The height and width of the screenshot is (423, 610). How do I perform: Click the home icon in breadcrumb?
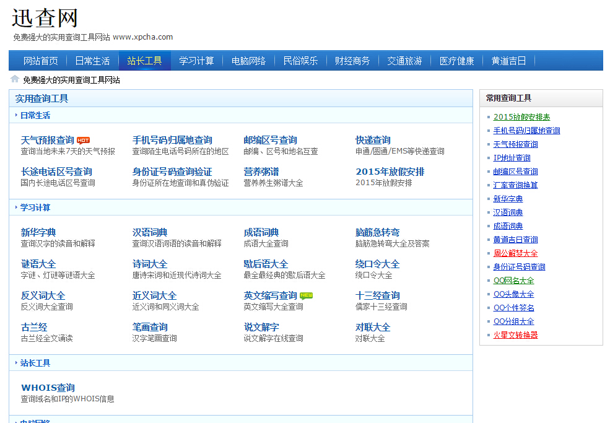coord(15,79)
